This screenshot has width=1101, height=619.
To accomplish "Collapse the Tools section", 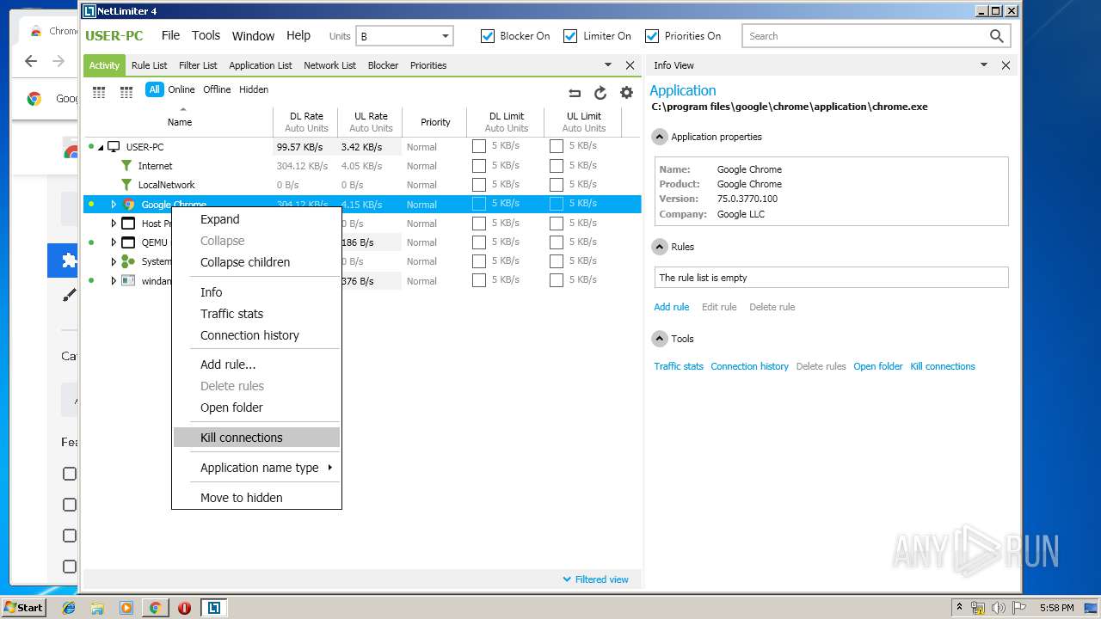I will pos(660,339).
